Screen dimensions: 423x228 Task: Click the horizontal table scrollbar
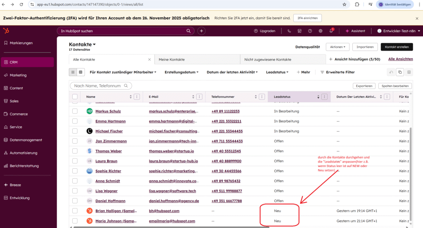click(x=171, y=227)
